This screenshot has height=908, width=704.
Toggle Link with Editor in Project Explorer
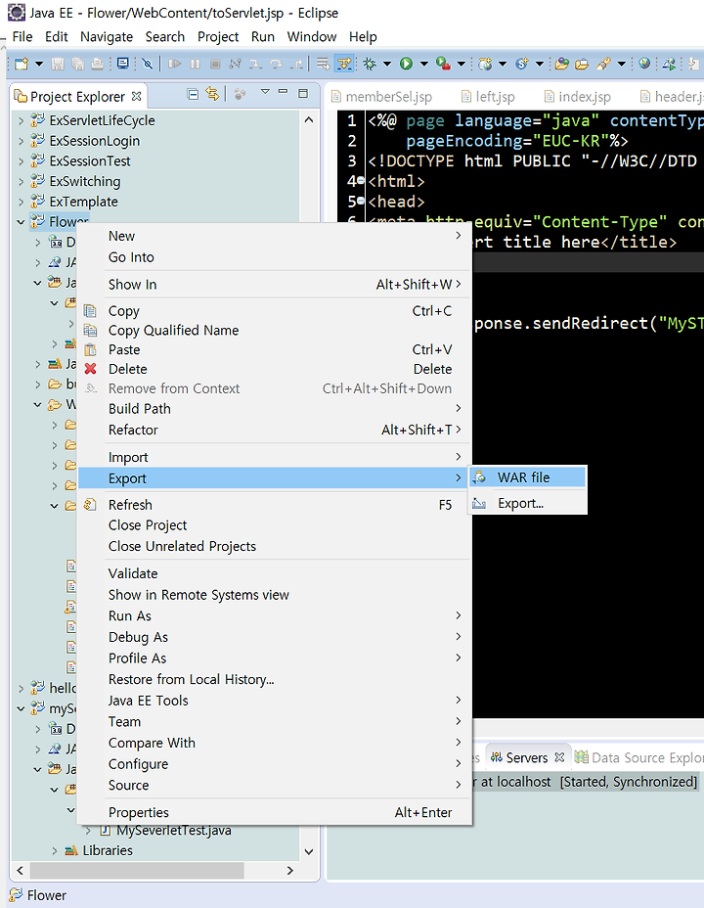(212, 94)
